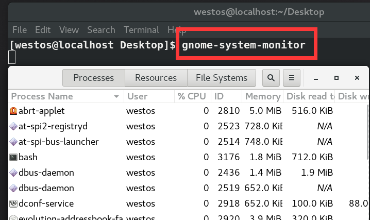Click icon of dbus-daemon with ID 2436
The width and height of the screenshot is (370, 220).
coord(13,173)
